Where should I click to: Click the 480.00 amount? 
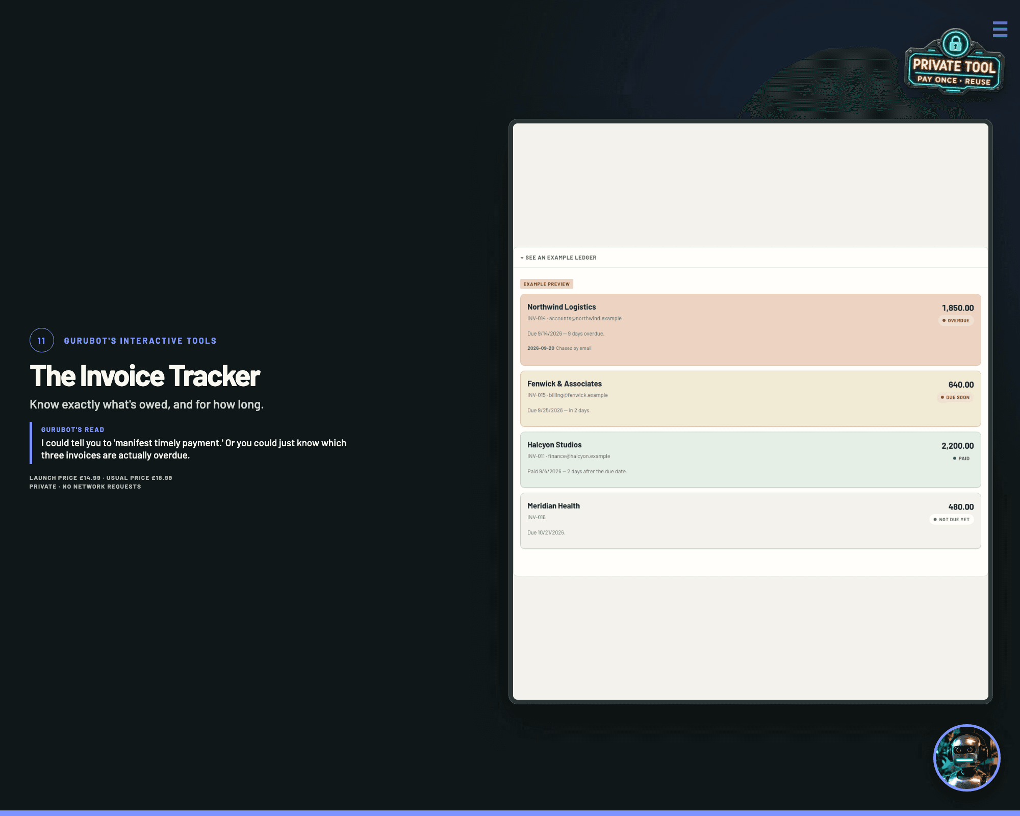click(961, 506)
